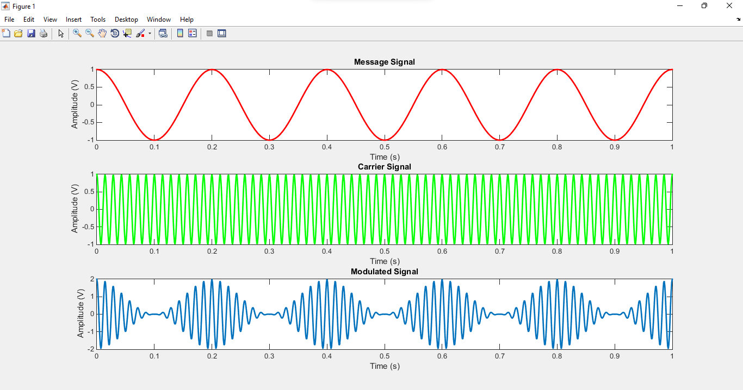Activate the Rotate 3D tool
This screenshot has height=390, width=743.
(115, 34)
